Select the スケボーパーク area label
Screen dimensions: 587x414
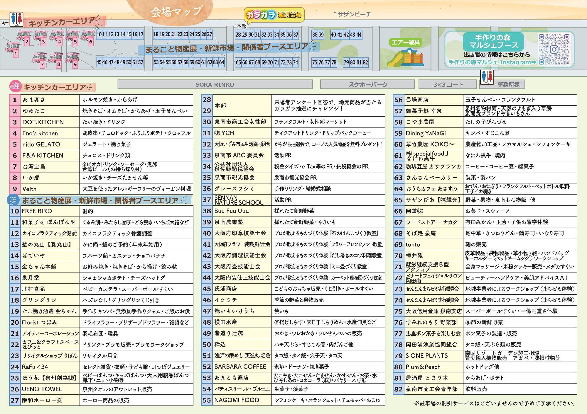[x=367, y=85]
